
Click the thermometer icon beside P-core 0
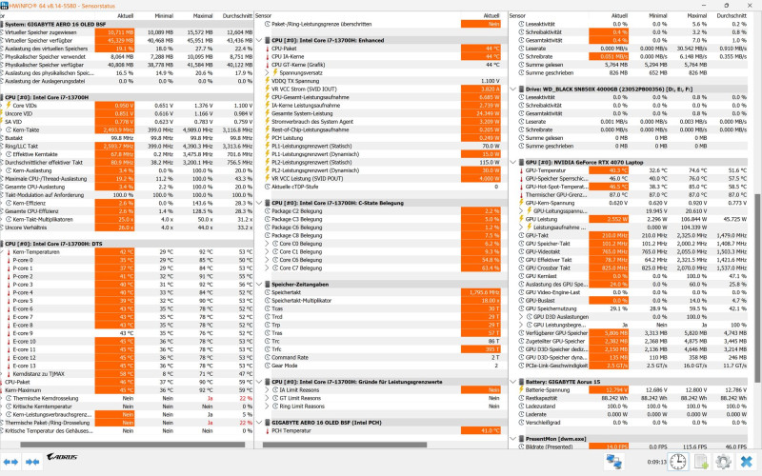click(x=9, y=260)
